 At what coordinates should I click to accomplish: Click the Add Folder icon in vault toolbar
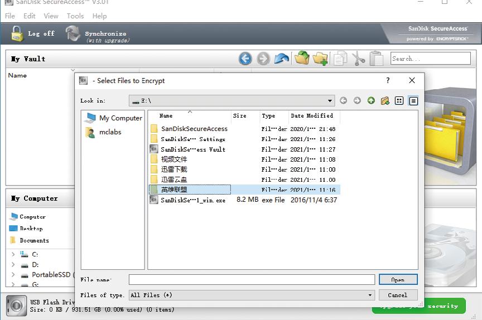320,59
